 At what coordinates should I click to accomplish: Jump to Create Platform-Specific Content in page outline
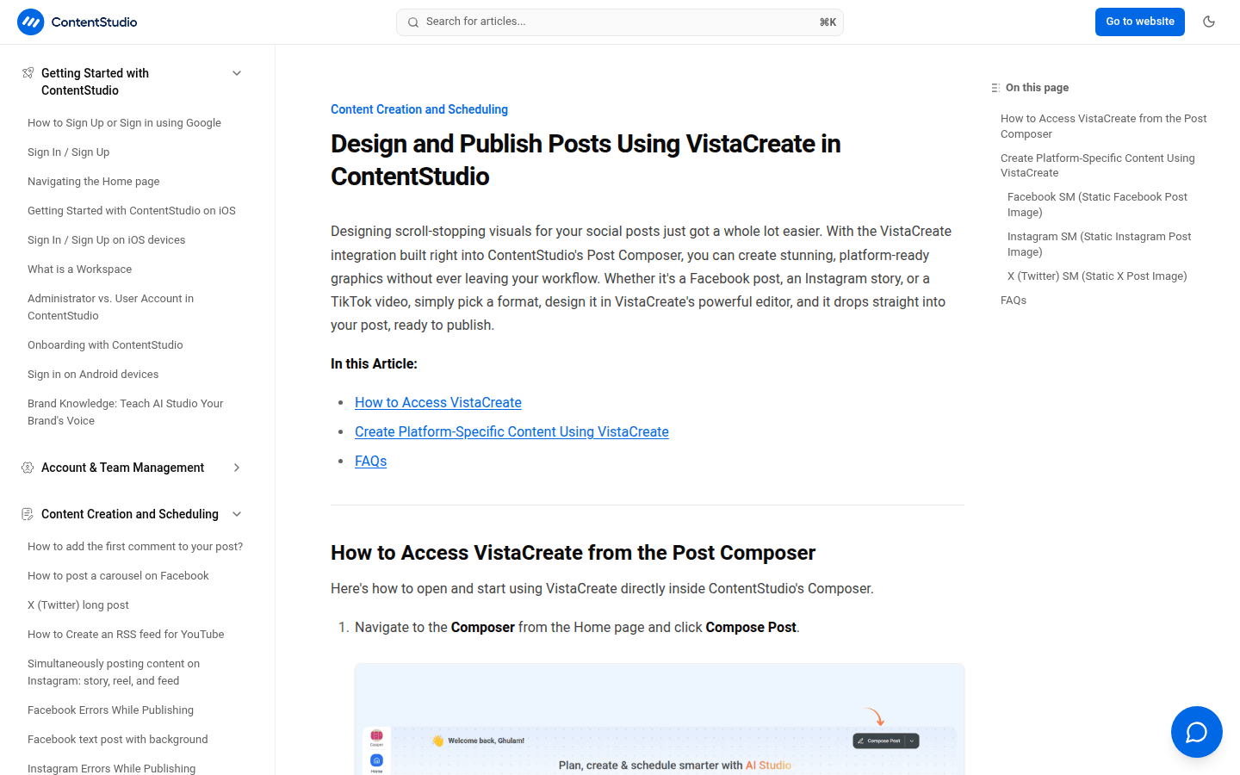pyautogui.click(x=1098, y=165)
